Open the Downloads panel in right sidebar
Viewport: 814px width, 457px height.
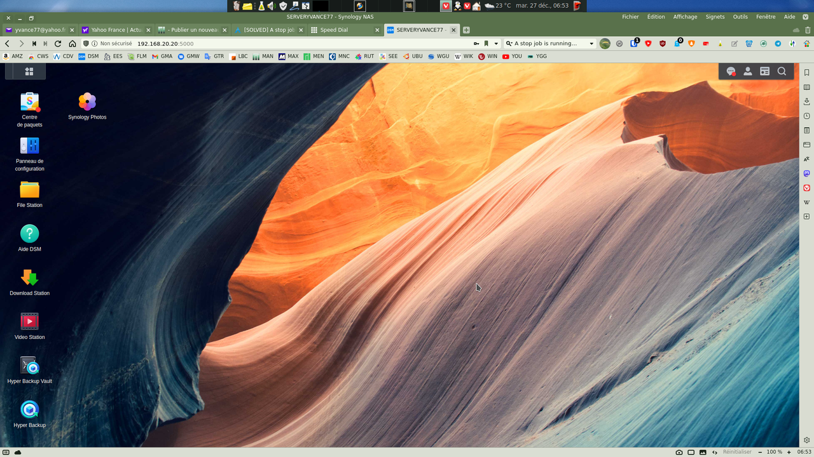(x=806, y=102)
